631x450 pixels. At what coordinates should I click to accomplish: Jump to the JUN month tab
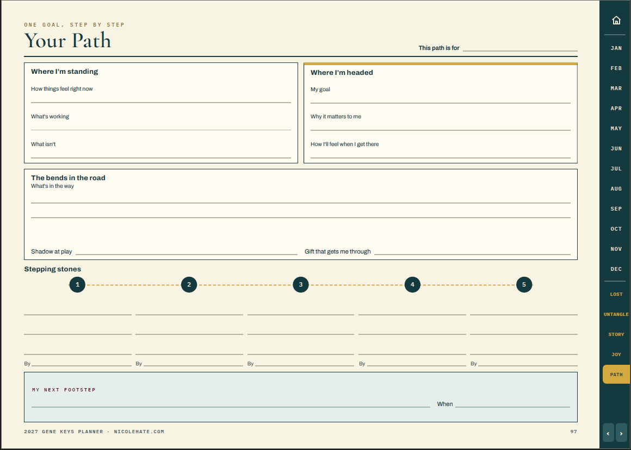(x=616, y=149)
